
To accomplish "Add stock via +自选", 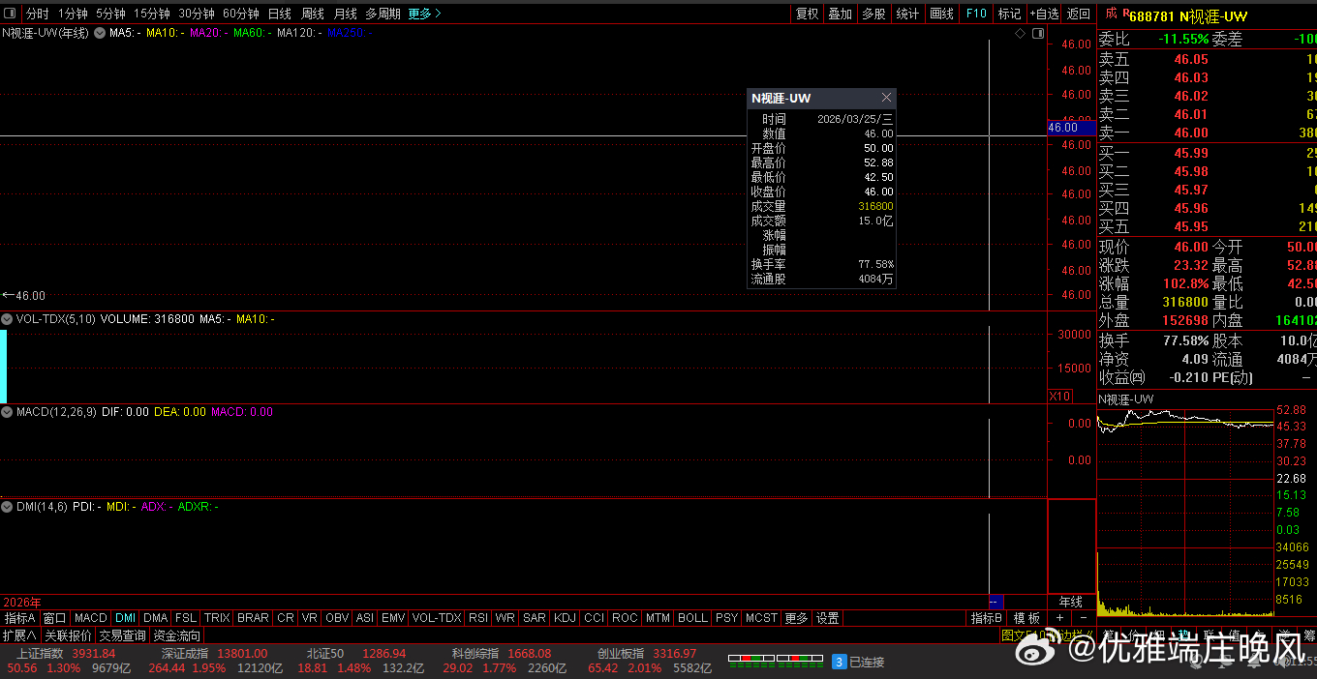I will click(x=1044, y=14).
